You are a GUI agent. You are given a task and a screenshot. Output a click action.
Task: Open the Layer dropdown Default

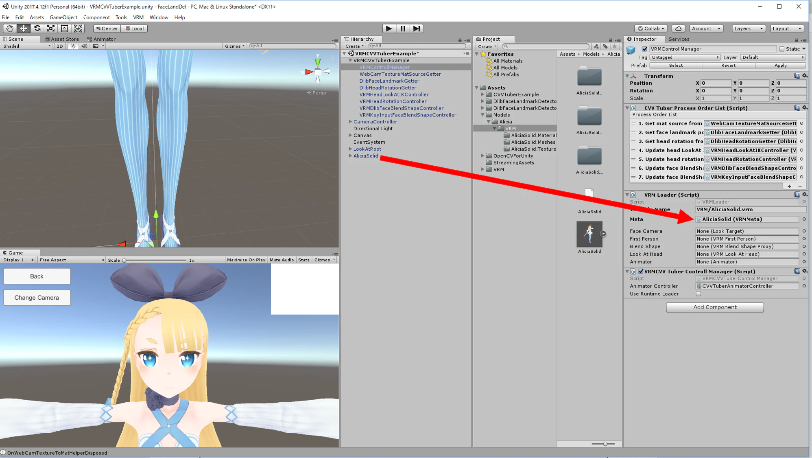pyautogui.click(x=773, y=57)
